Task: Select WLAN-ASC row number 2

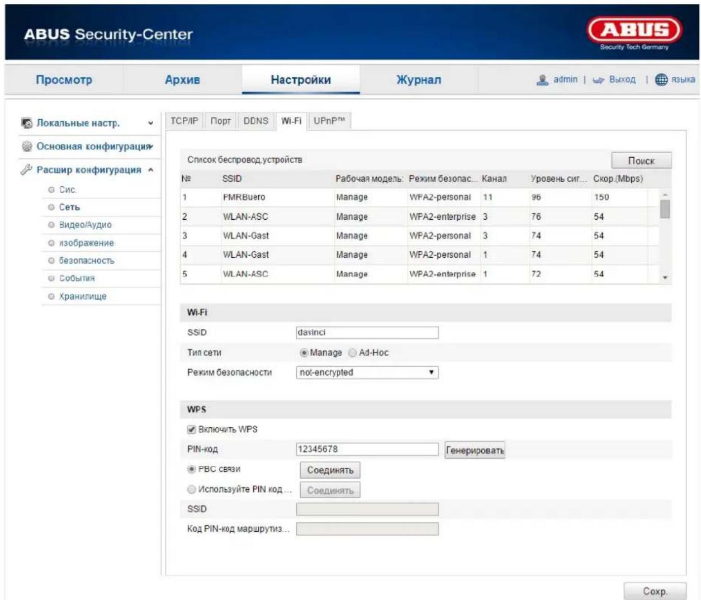Action: pyautogui.click(x=419, y=216)
